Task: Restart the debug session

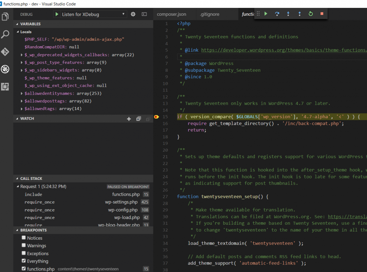Action: pyautogui.click(x=311, y=13)
